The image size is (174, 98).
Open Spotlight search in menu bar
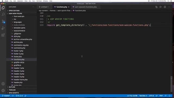(x=168, y=1)
